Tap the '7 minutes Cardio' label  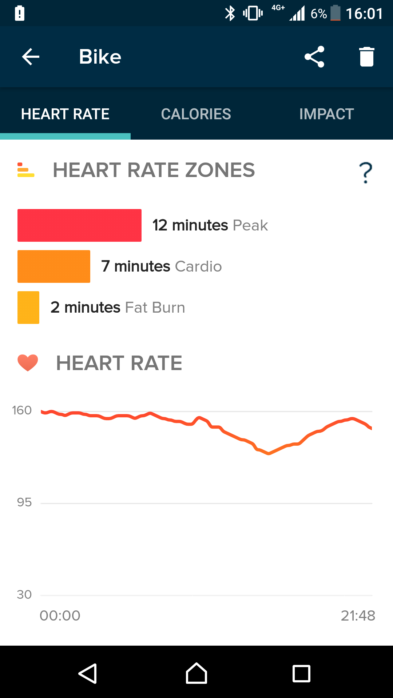pos(161,266)
